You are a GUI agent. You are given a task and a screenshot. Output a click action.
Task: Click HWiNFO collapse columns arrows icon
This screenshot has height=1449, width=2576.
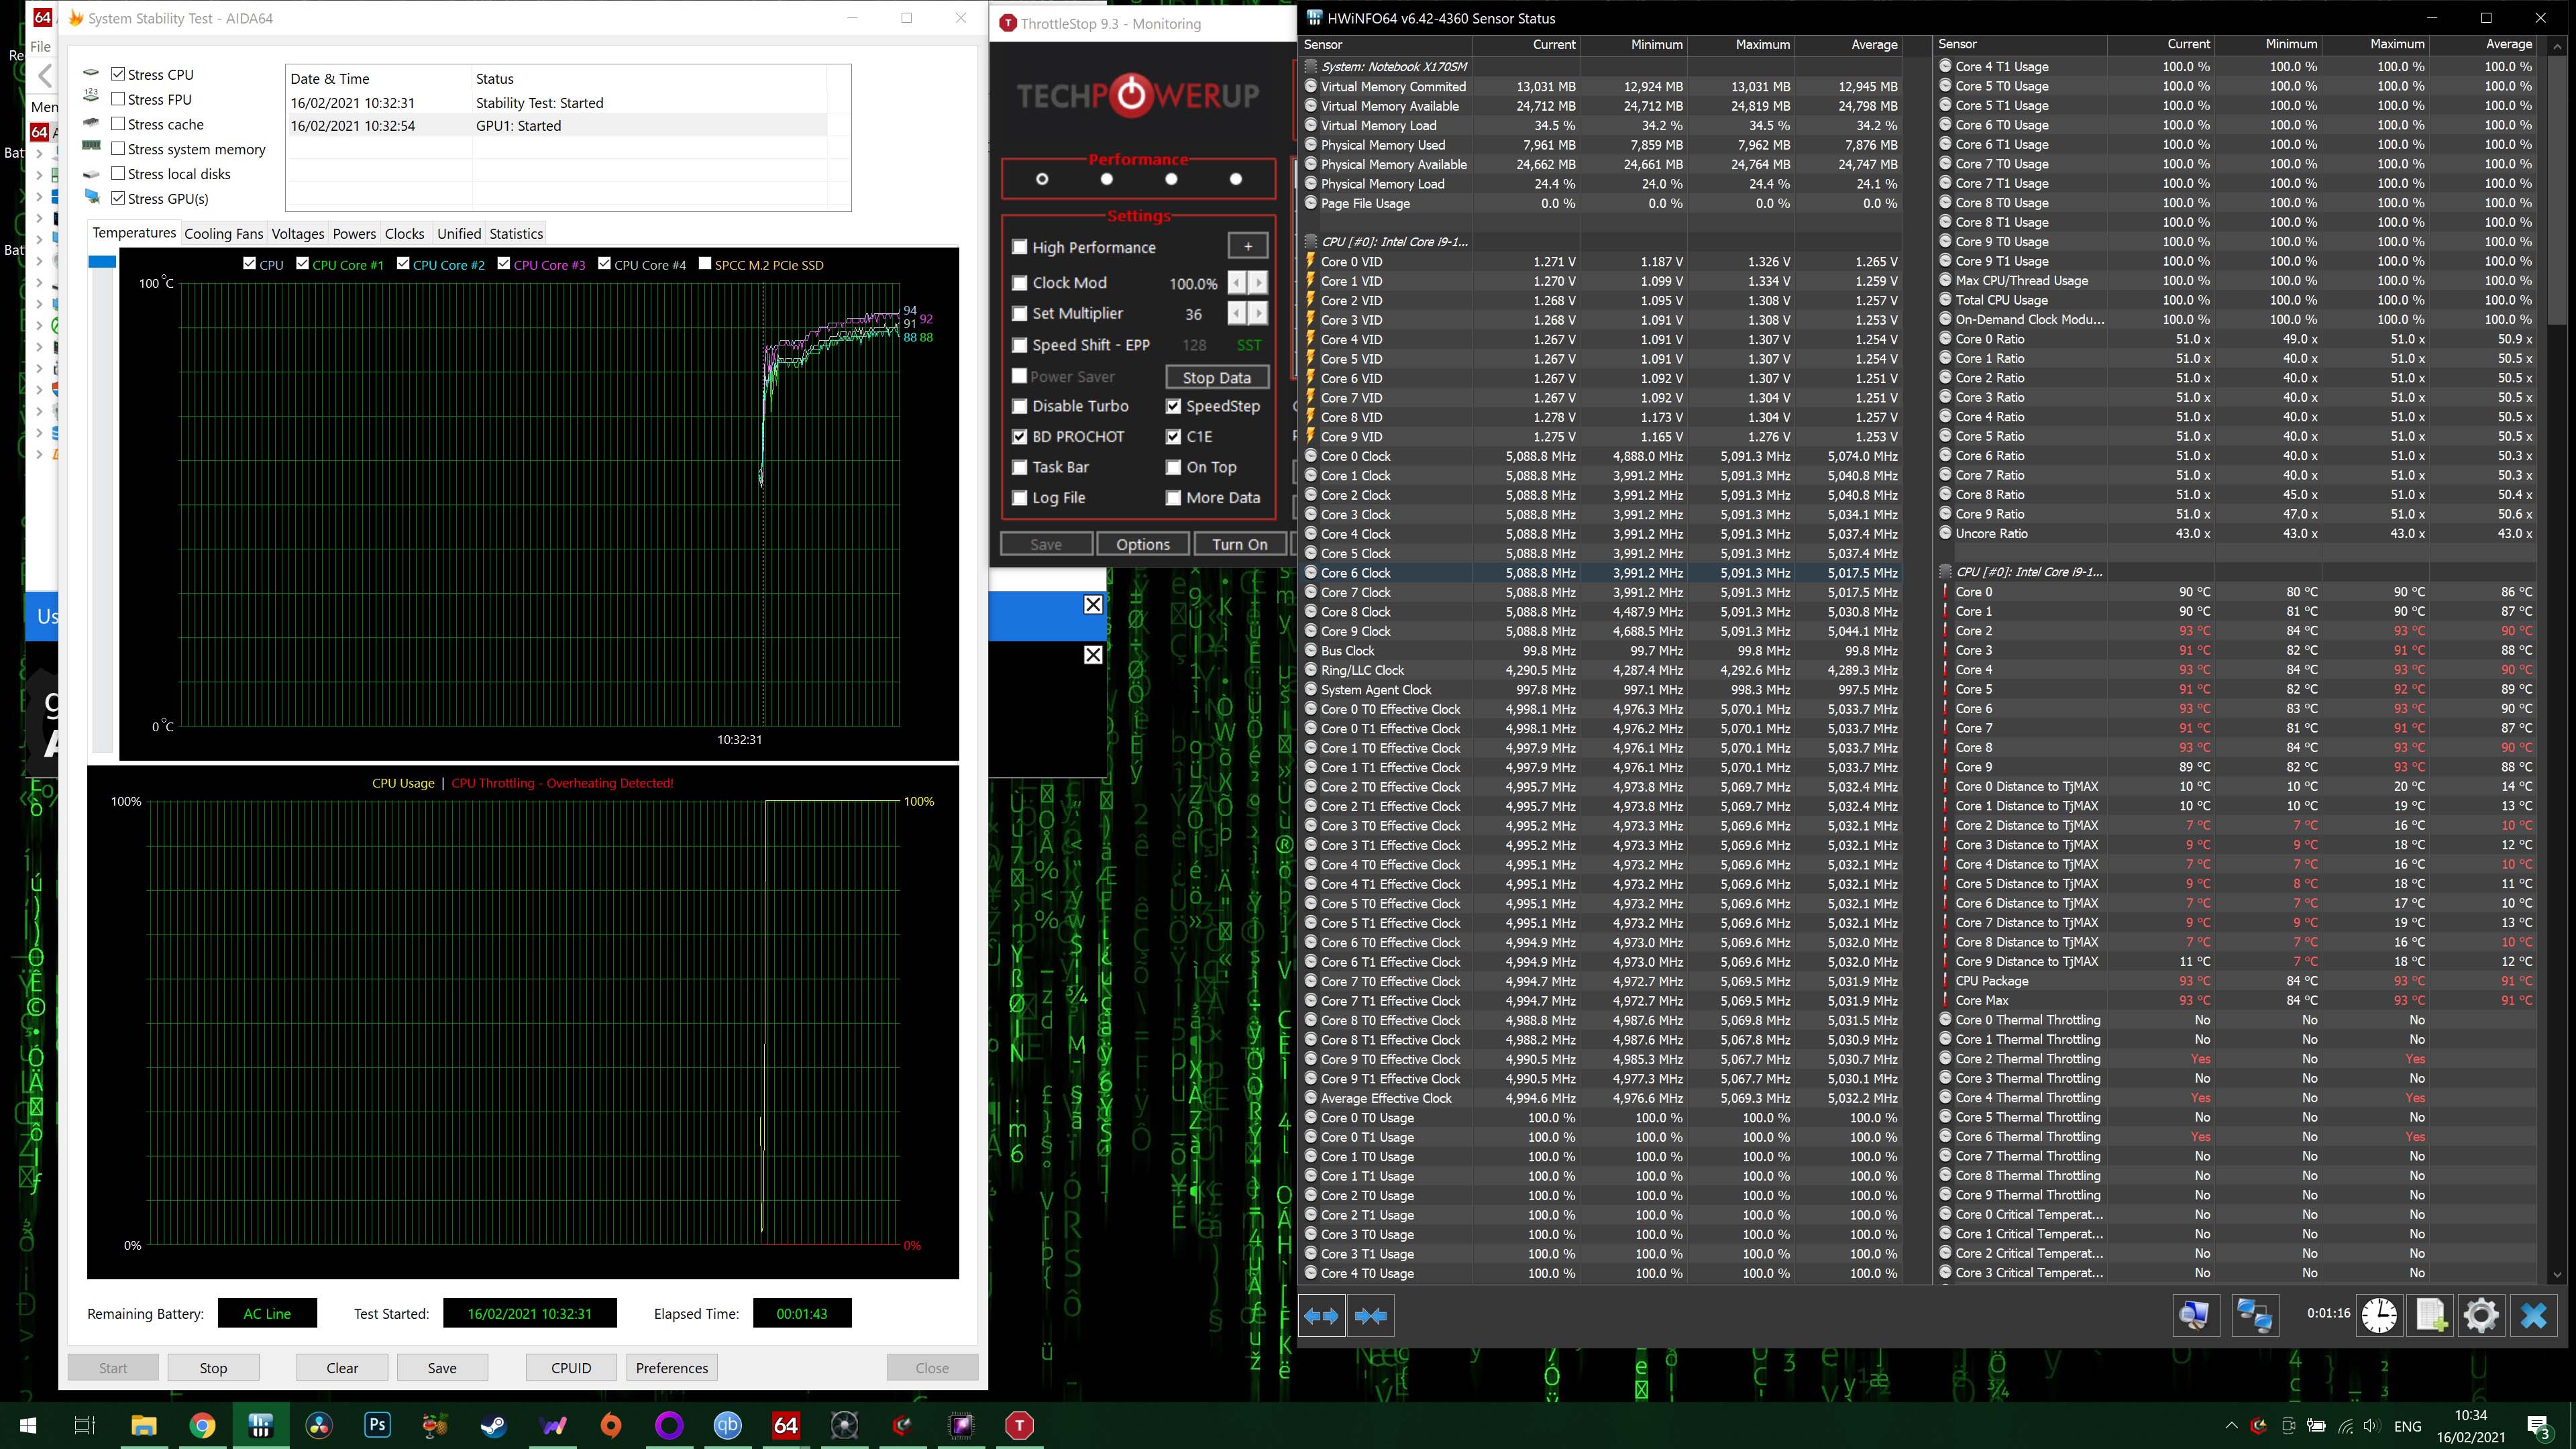pyautogui.click(x=1371, y=1316)
